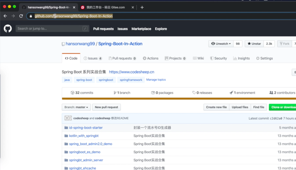This screenshot has width=296, height=170.
Task: Open the springbt_ehcache folder
Action: (82, 168)
